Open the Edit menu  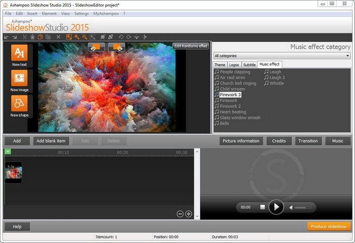(x=19, y=14)
